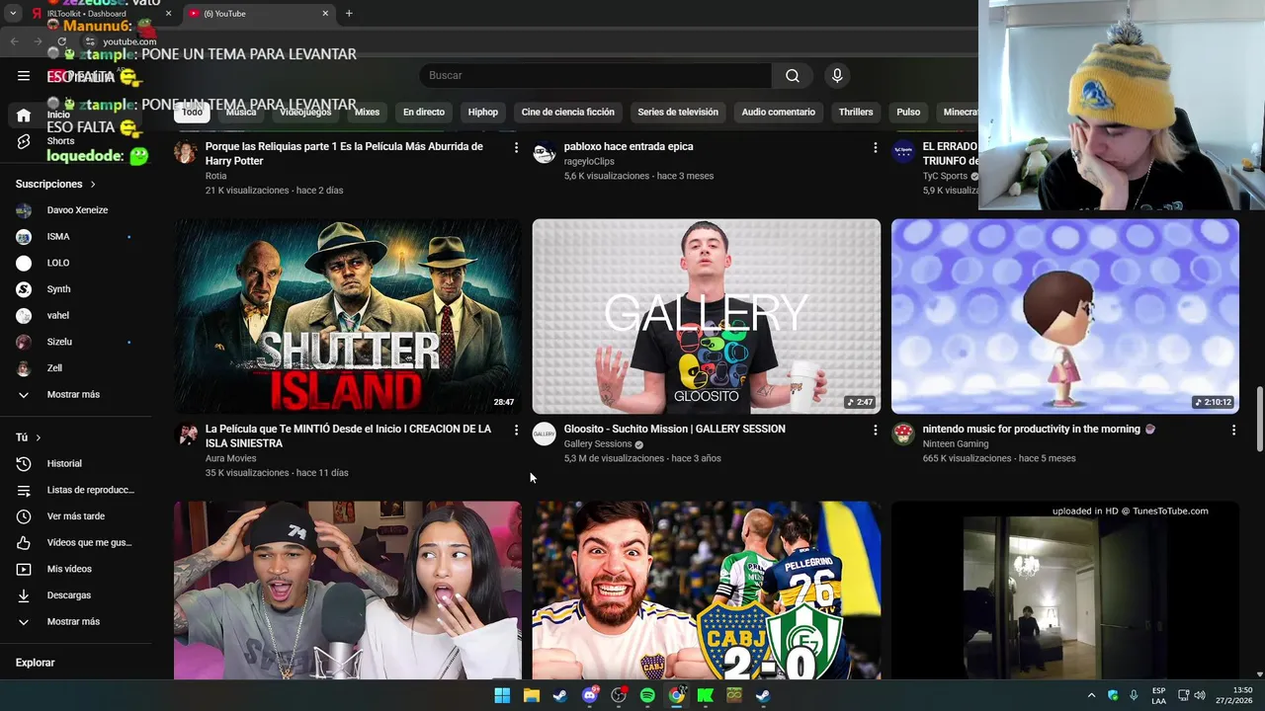Screen dimensions: 1265x711
Task: Select the Hiphop filter chip
Action: tap(483, 113)
